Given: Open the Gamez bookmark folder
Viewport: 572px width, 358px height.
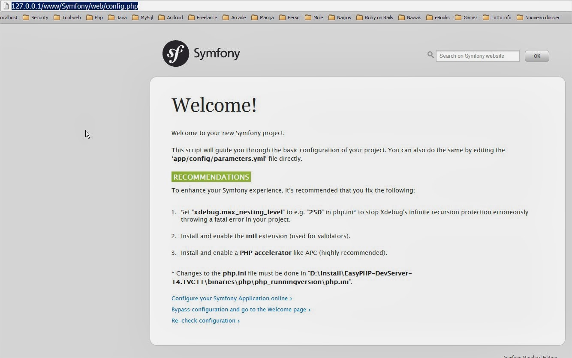Looking at the screenshot, I should (x=466, y=18).
